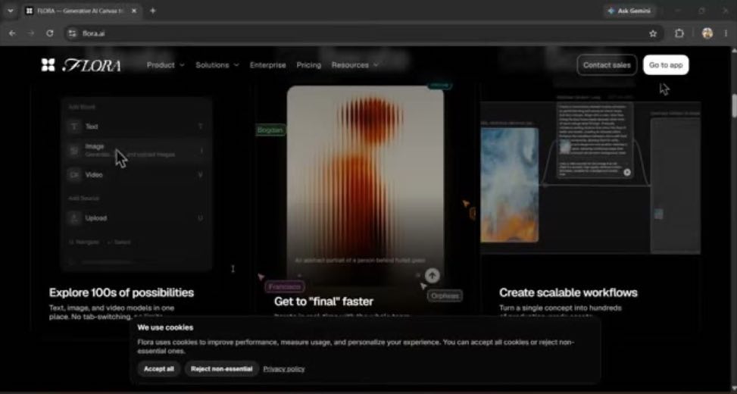
Task: Accept all cookies
Action: 159,368
